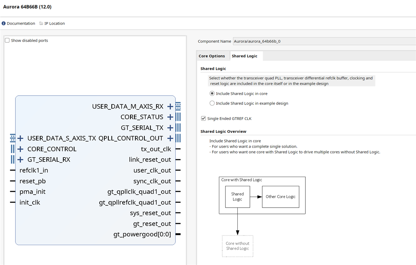
Task: Expand the GT_SERIAL_RX interface port
Action: (20, 159)
